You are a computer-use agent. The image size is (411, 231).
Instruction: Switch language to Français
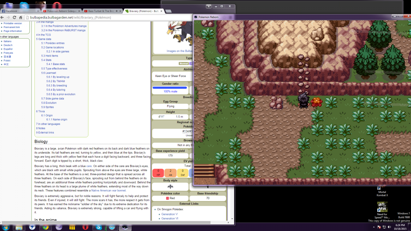pyautogui.click(x=8, y=53)
